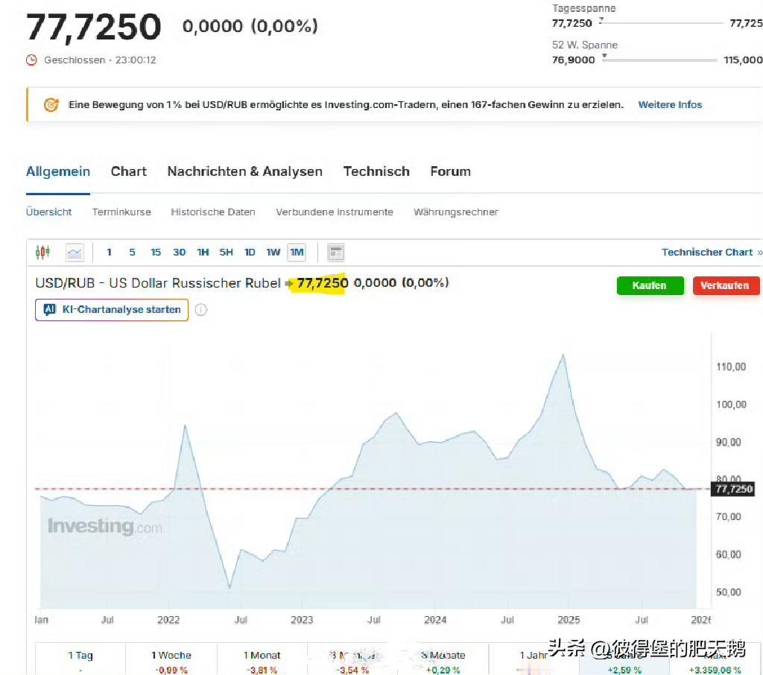
Task: Select the 1 Tag performance cell
Action: pyautogui.click(x=80, y=659)
